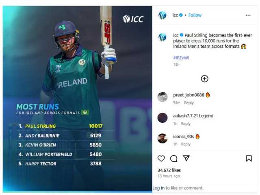This screenshot has height=195, width=260.
Task: Reply to preet_jobn0086 comment
Action: tap(188, 103)
